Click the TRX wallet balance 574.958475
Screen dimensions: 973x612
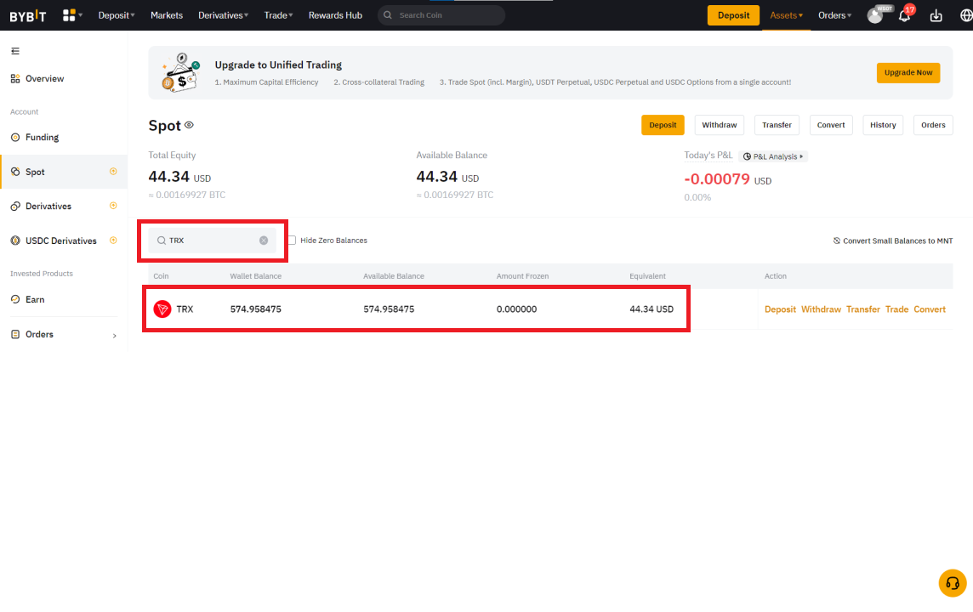(256, 309)
